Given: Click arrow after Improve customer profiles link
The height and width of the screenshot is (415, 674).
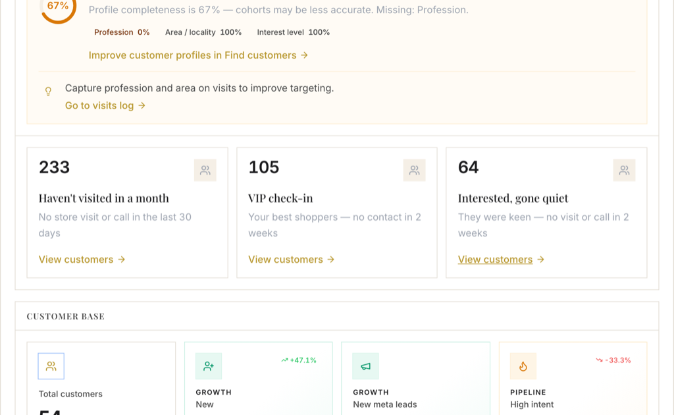Looking at the screenshot, I should point(304,55).
